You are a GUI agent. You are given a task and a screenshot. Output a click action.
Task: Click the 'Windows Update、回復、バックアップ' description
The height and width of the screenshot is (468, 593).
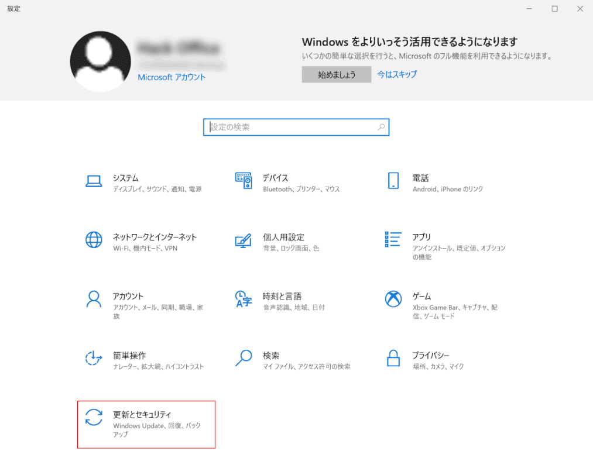pyautogui.click(x=157, y=430)
